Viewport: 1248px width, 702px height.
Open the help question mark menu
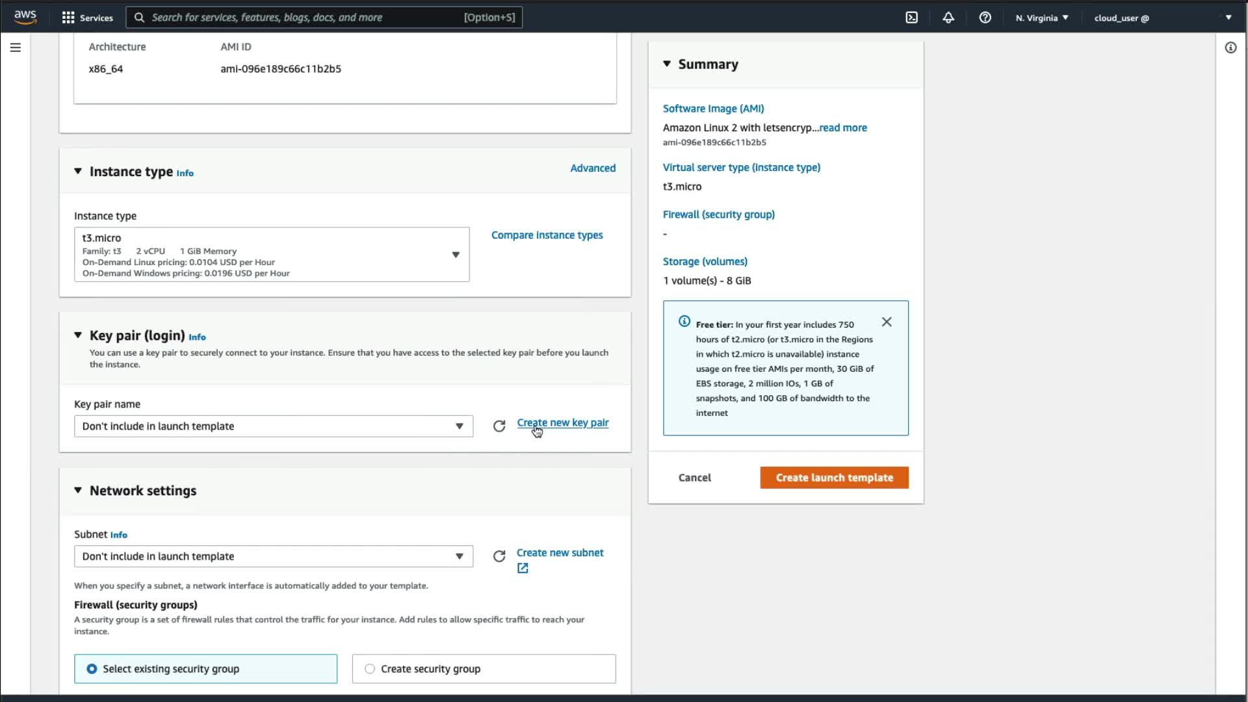click(x=985, y=18)
